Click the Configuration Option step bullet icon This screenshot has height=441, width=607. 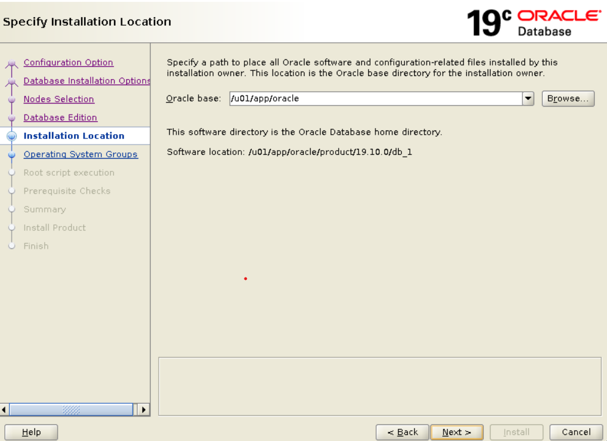[12, 64]
